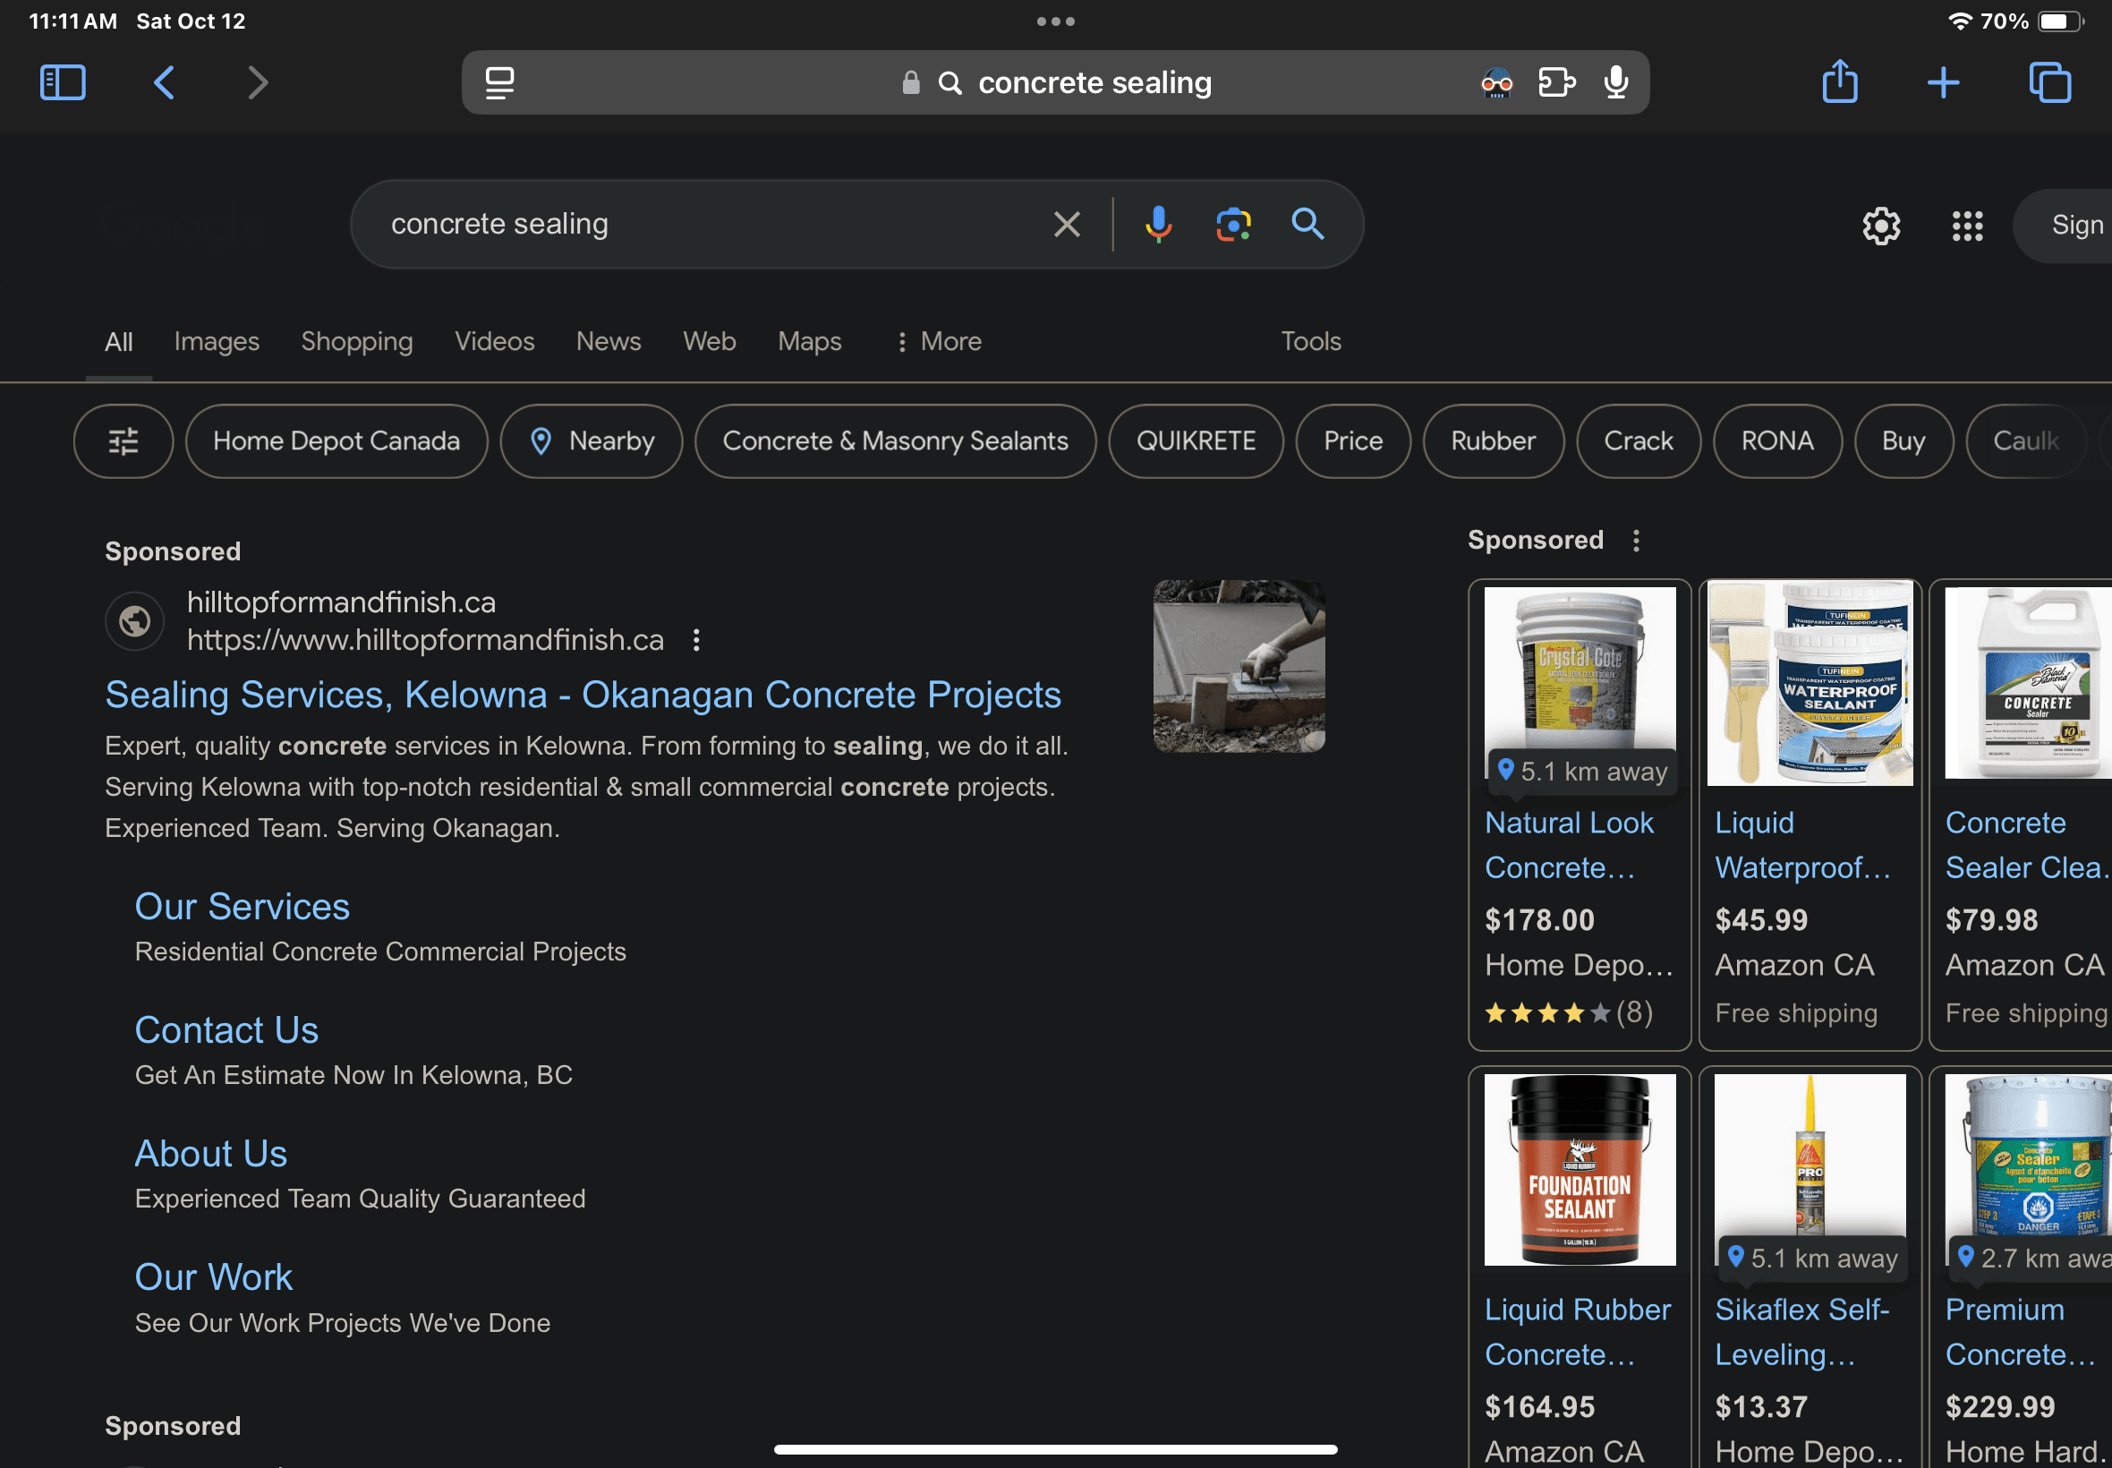Switch to the Maps tab

pos(809,341)
